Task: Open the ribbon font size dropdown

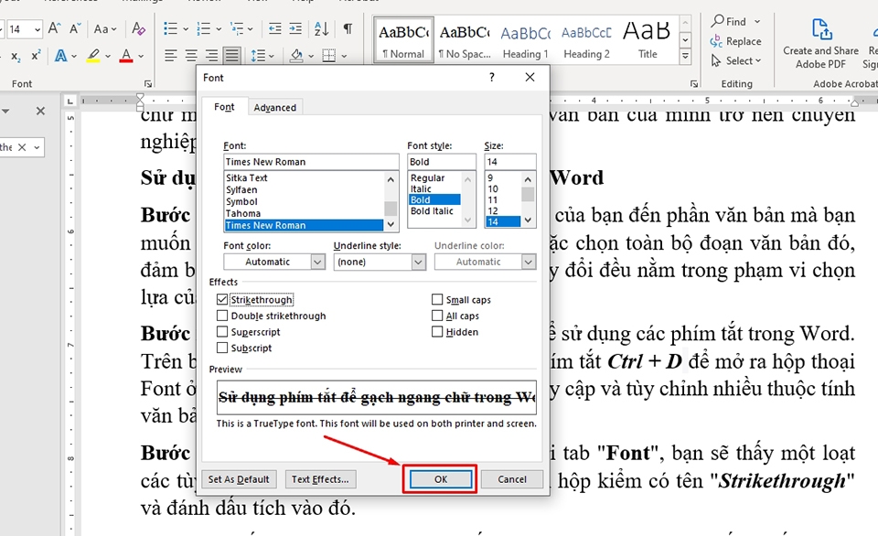Action: [x=37, y=29]
